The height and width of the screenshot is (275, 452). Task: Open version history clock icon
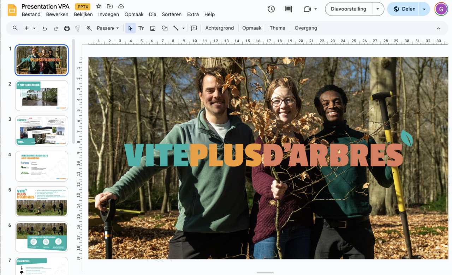pos(271,9)
